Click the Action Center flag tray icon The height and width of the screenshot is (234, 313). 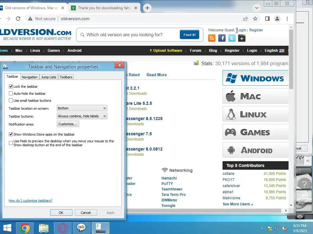coord(269,228)
